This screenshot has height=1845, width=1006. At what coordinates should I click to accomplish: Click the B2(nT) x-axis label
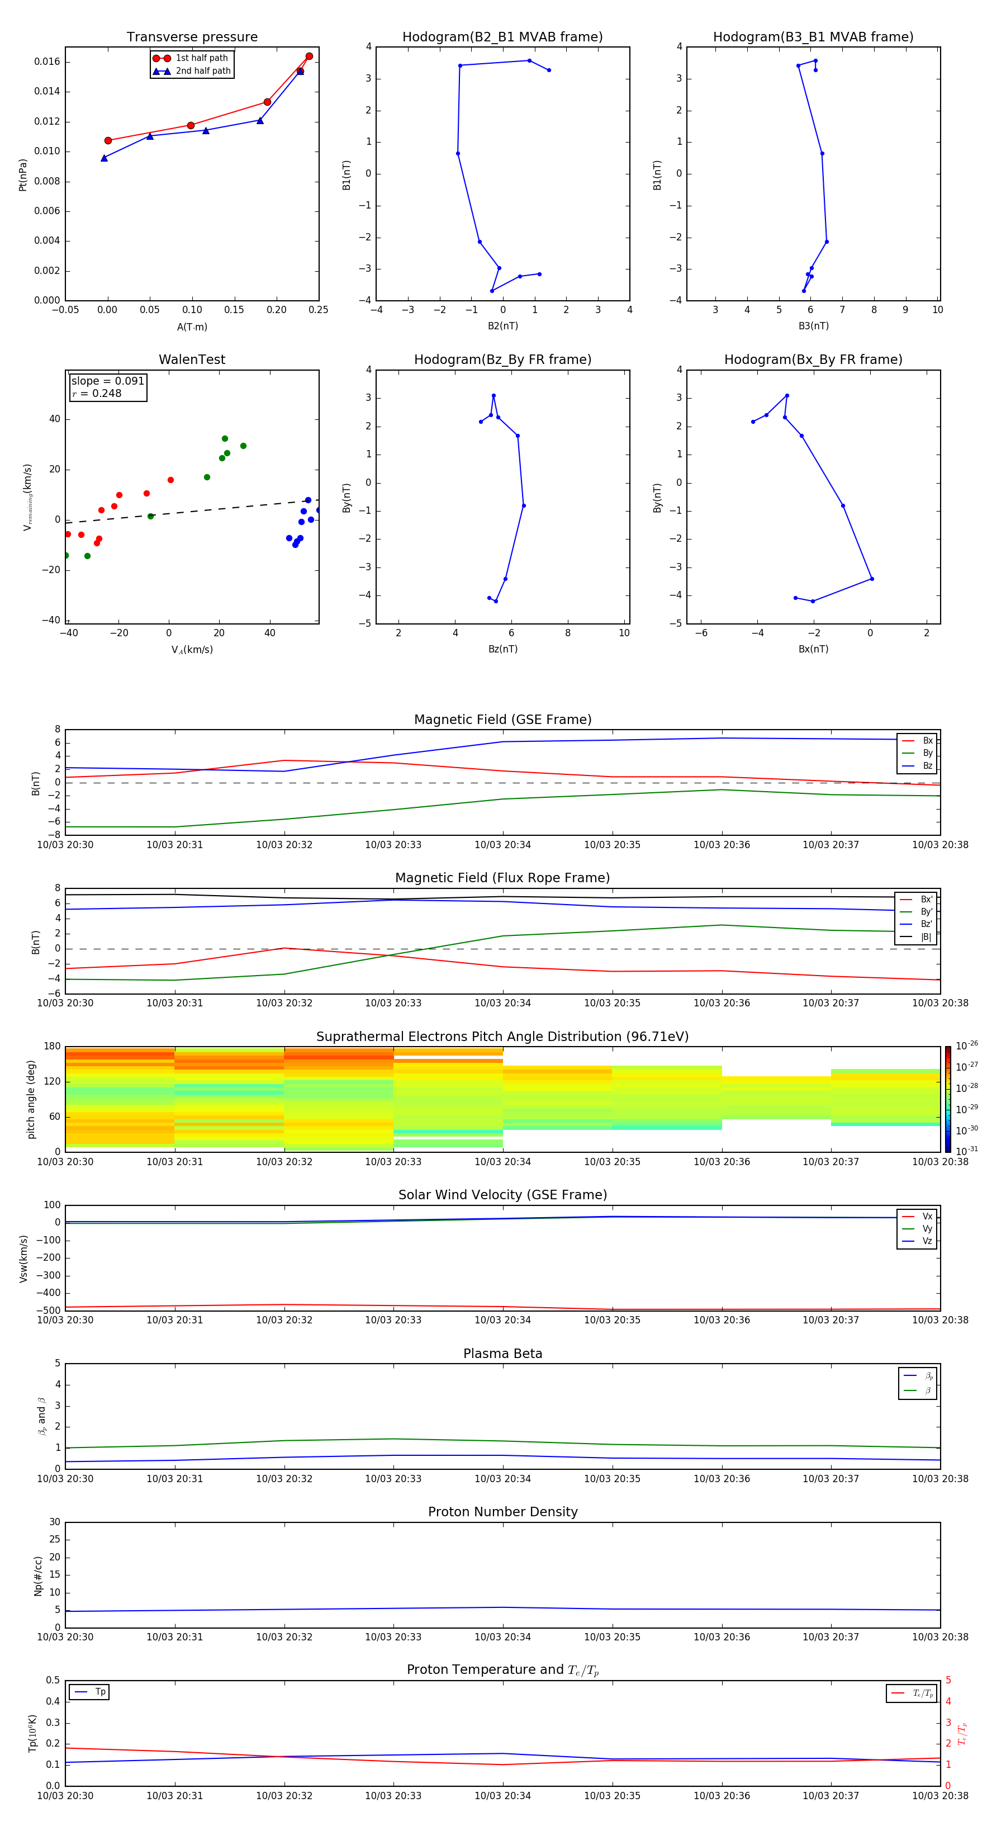point(502,326)
